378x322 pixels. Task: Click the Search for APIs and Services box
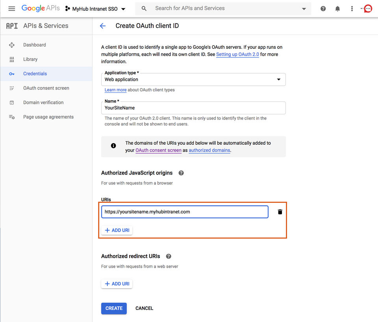pyautogui.click(x=220, y=9)
